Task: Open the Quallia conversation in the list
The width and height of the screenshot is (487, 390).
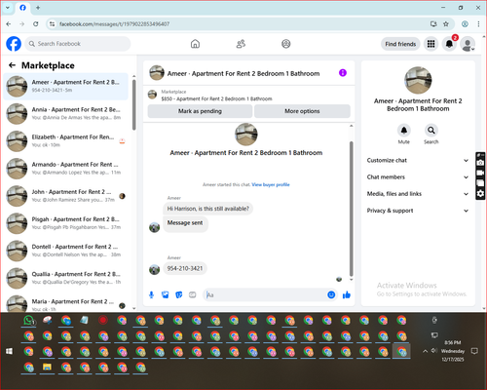Action: click(x=65, y=278)
